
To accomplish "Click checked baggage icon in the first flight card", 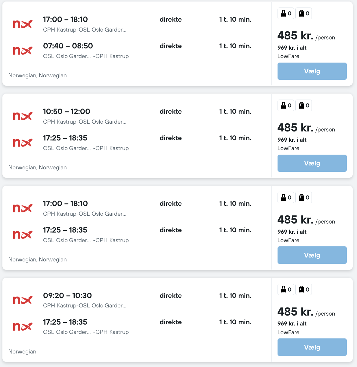I will pyautogui.click(x=301, y=14).
